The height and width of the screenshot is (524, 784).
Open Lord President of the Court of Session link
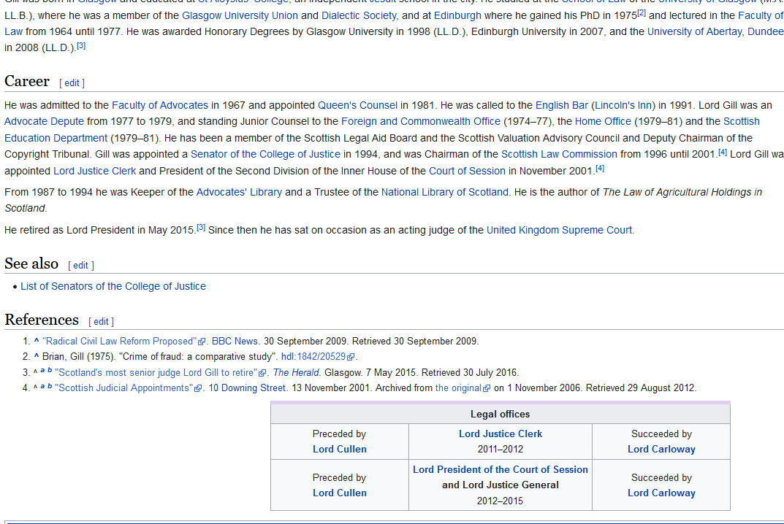point(501,469)
